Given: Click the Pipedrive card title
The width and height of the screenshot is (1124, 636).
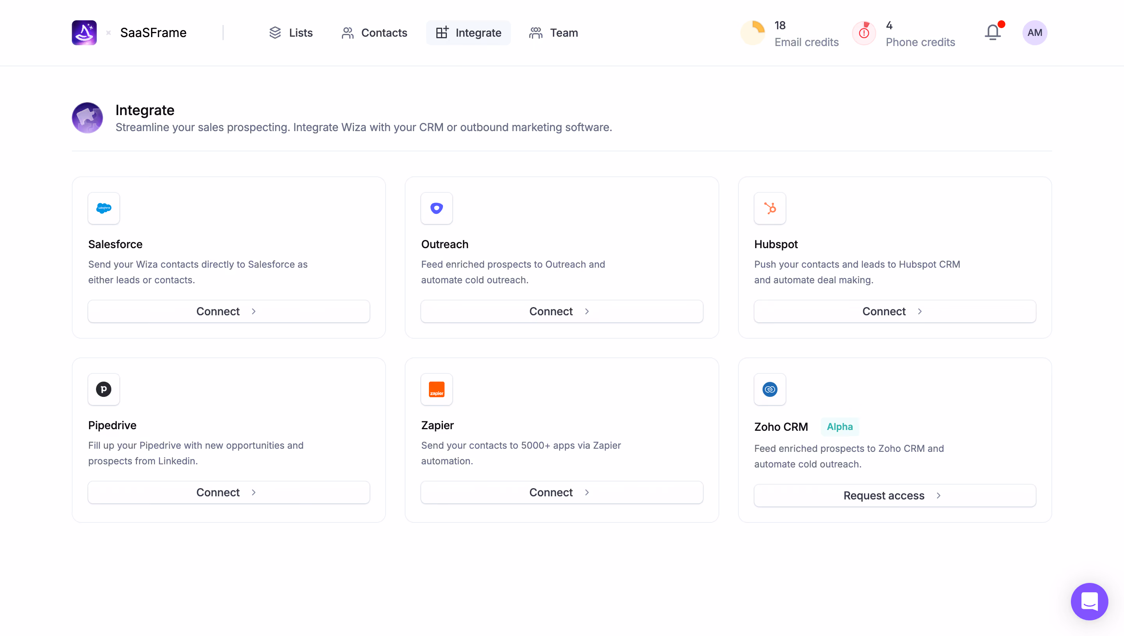Looking at the screenshot, I should (112, 425).
